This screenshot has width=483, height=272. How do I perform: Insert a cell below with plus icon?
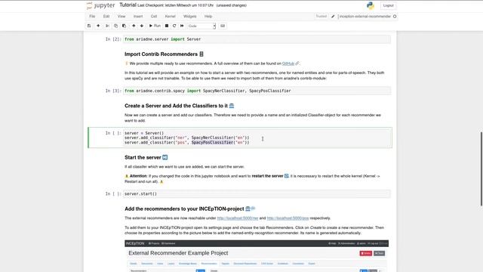(98, 26)
